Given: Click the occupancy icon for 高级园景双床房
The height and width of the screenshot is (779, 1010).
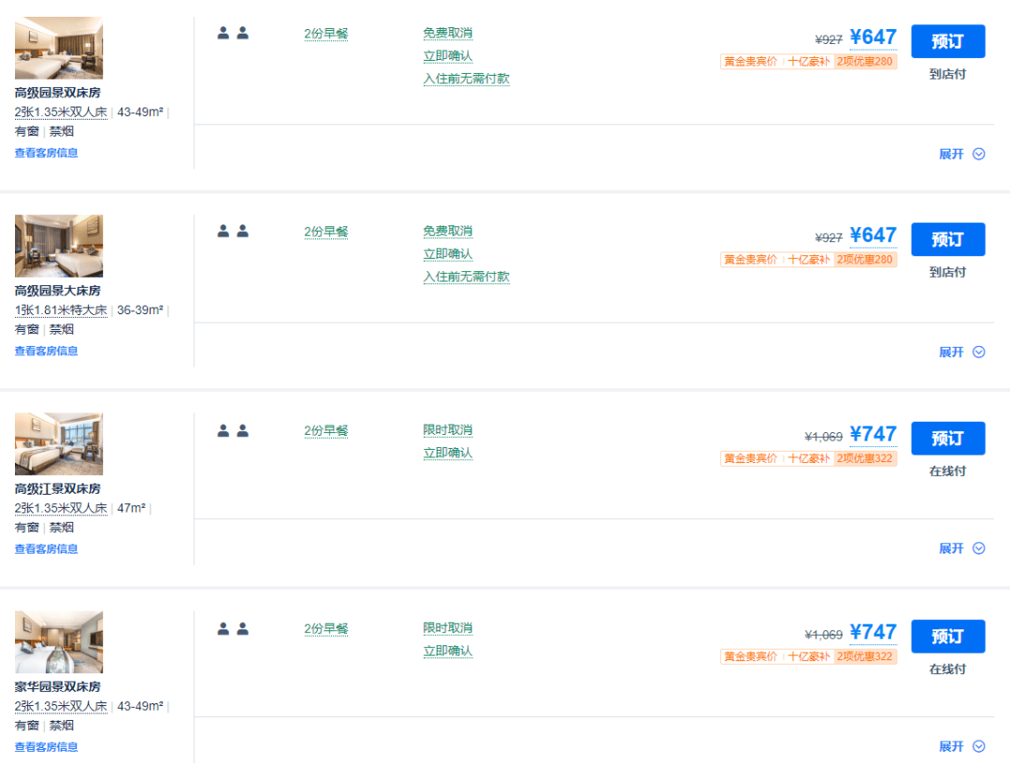Looking at the screenshot, I should pos(233,33).
